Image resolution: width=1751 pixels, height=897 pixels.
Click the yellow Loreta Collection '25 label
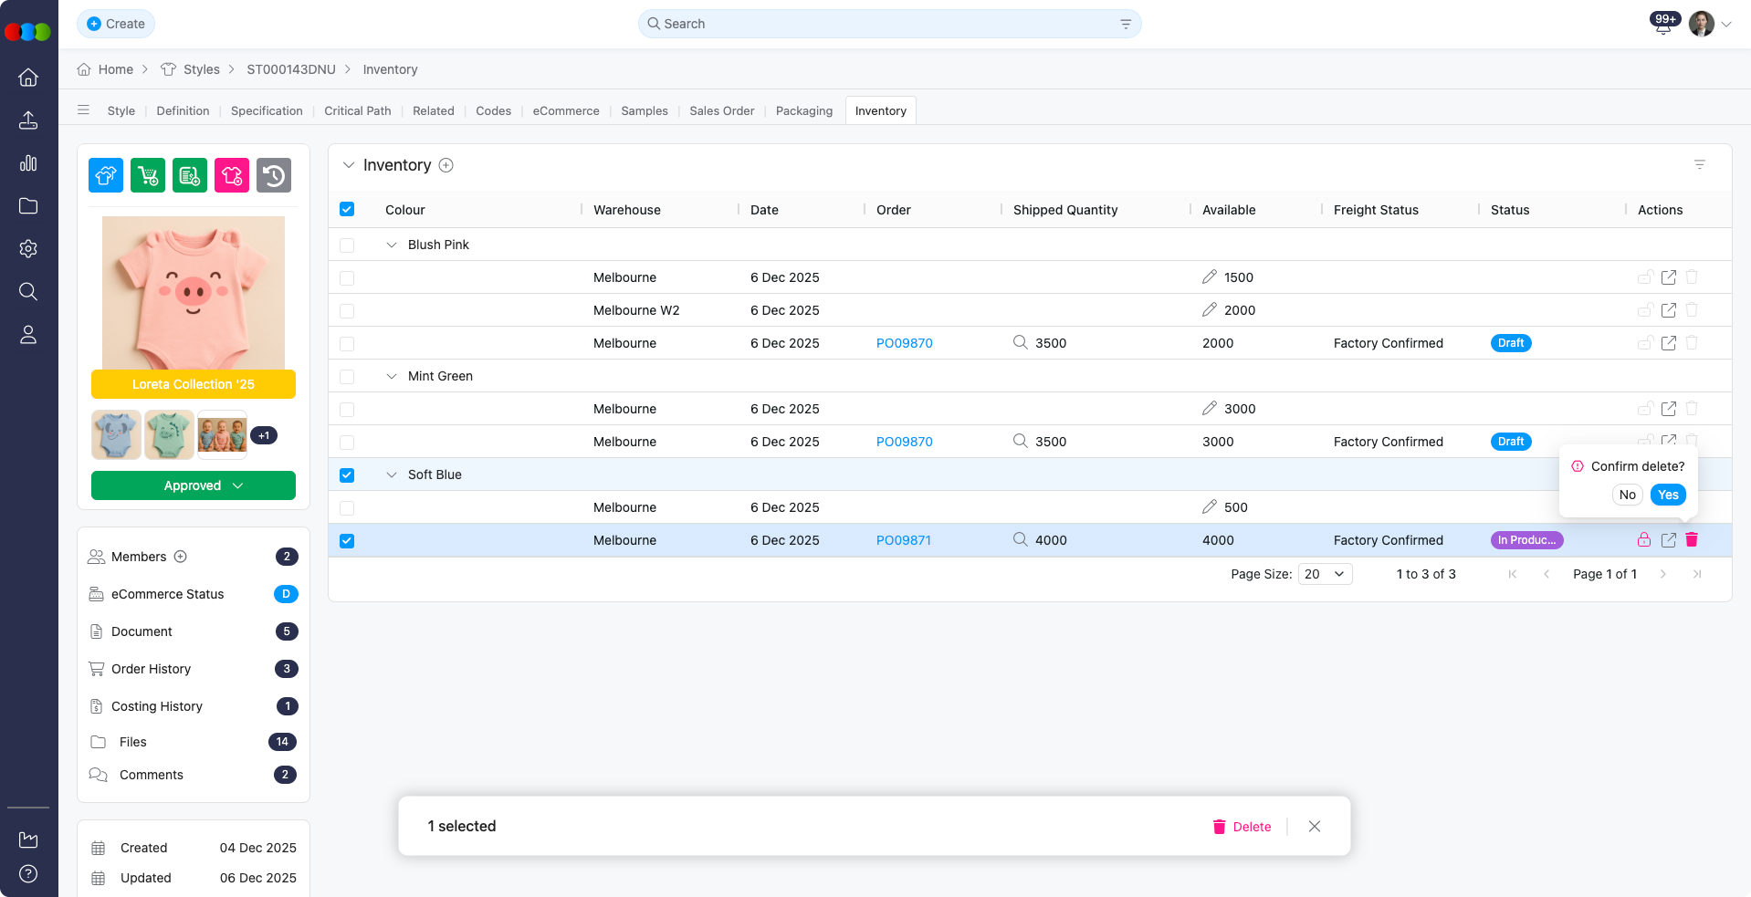(194, 384)
